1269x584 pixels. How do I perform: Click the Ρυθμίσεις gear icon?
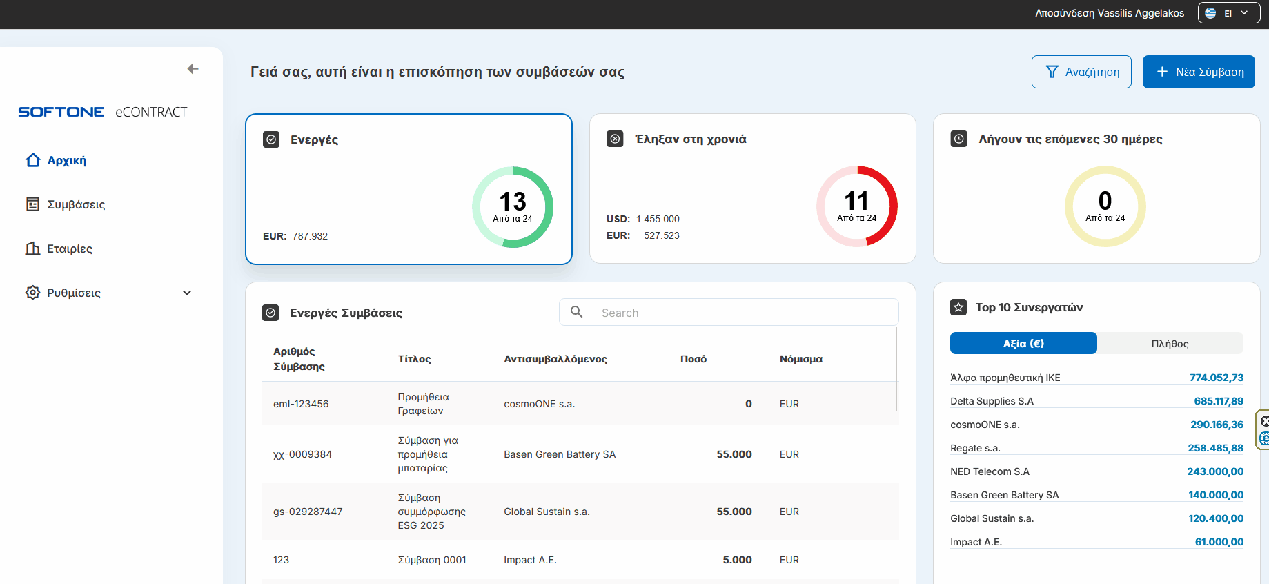[x=32, y=293]
